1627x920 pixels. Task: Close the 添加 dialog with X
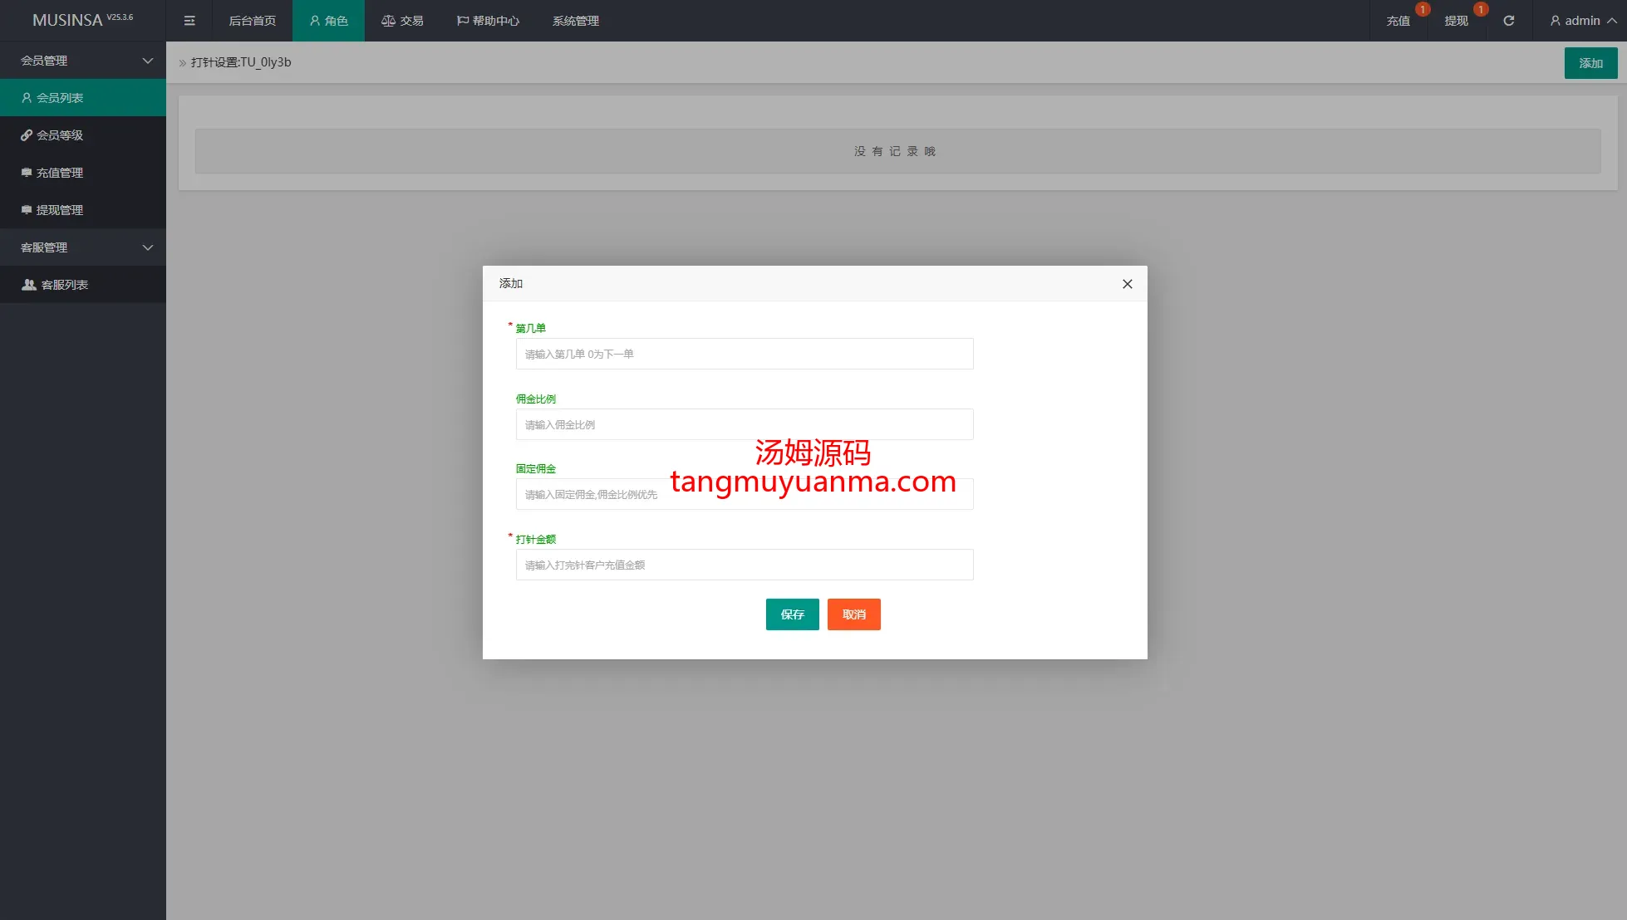pyautogui.click(x=1127, y=284)
